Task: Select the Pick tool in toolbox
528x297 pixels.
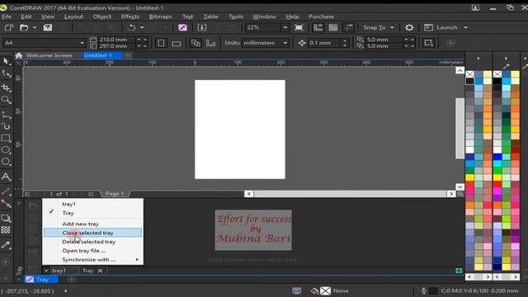Action: tap(6, 61)
